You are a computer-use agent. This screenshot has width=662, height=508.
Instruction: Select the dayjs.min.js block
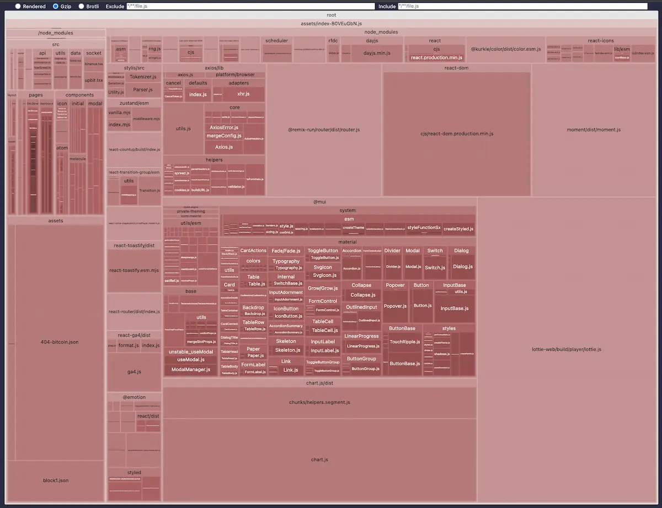click(x=377, y=53)
